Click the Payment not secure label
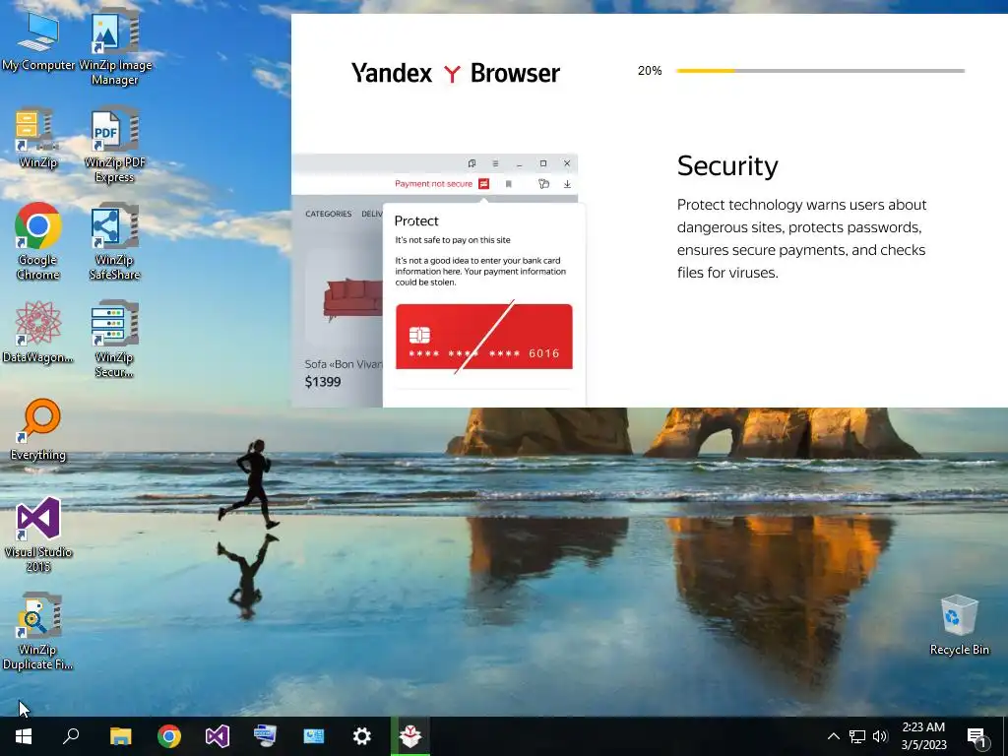 pos(433,184)
